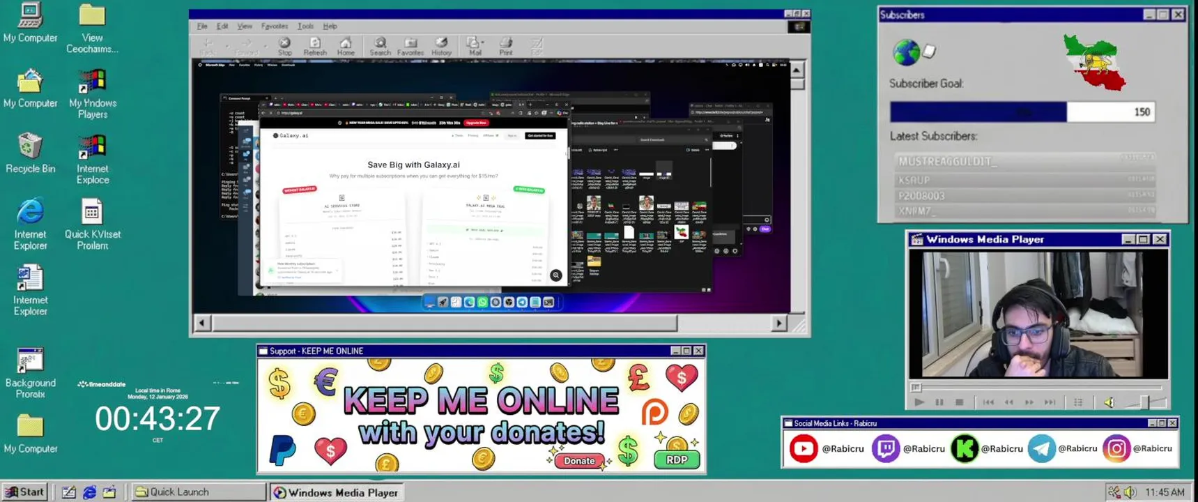Select latest subscriber "P2008003"
Image resolution: width=1198 pixels, height=502 pixels.
point(1023,196)
